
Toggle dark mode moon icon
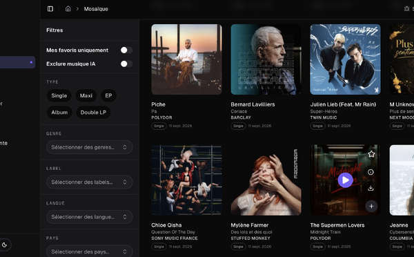click(x=5, y=245)
